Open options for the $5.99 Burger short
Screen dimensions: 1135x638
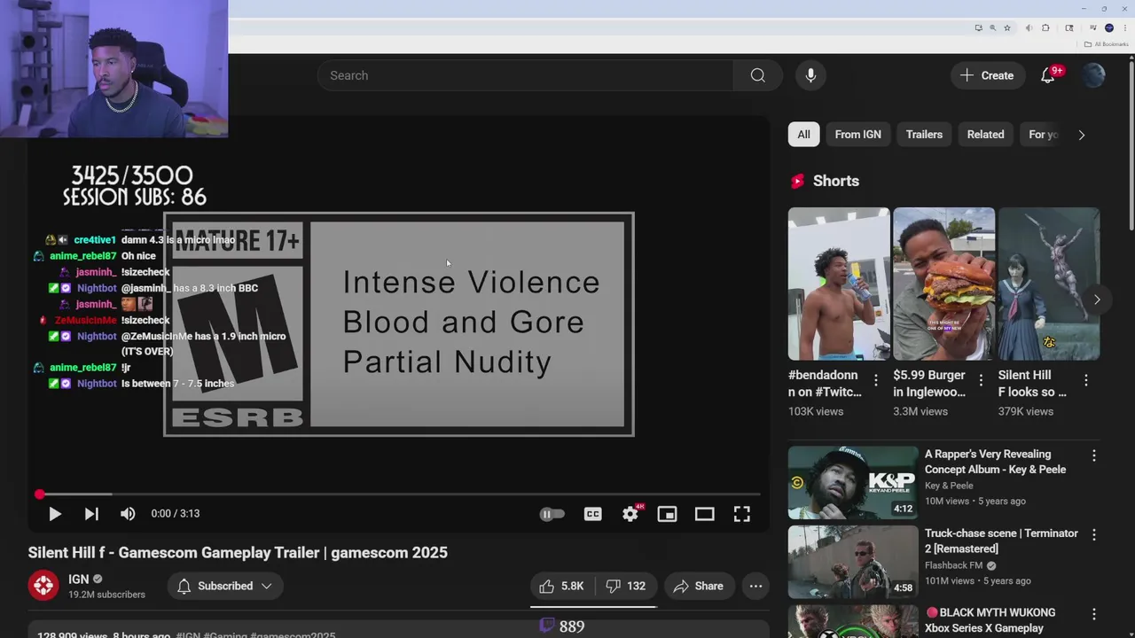point(981,380)
